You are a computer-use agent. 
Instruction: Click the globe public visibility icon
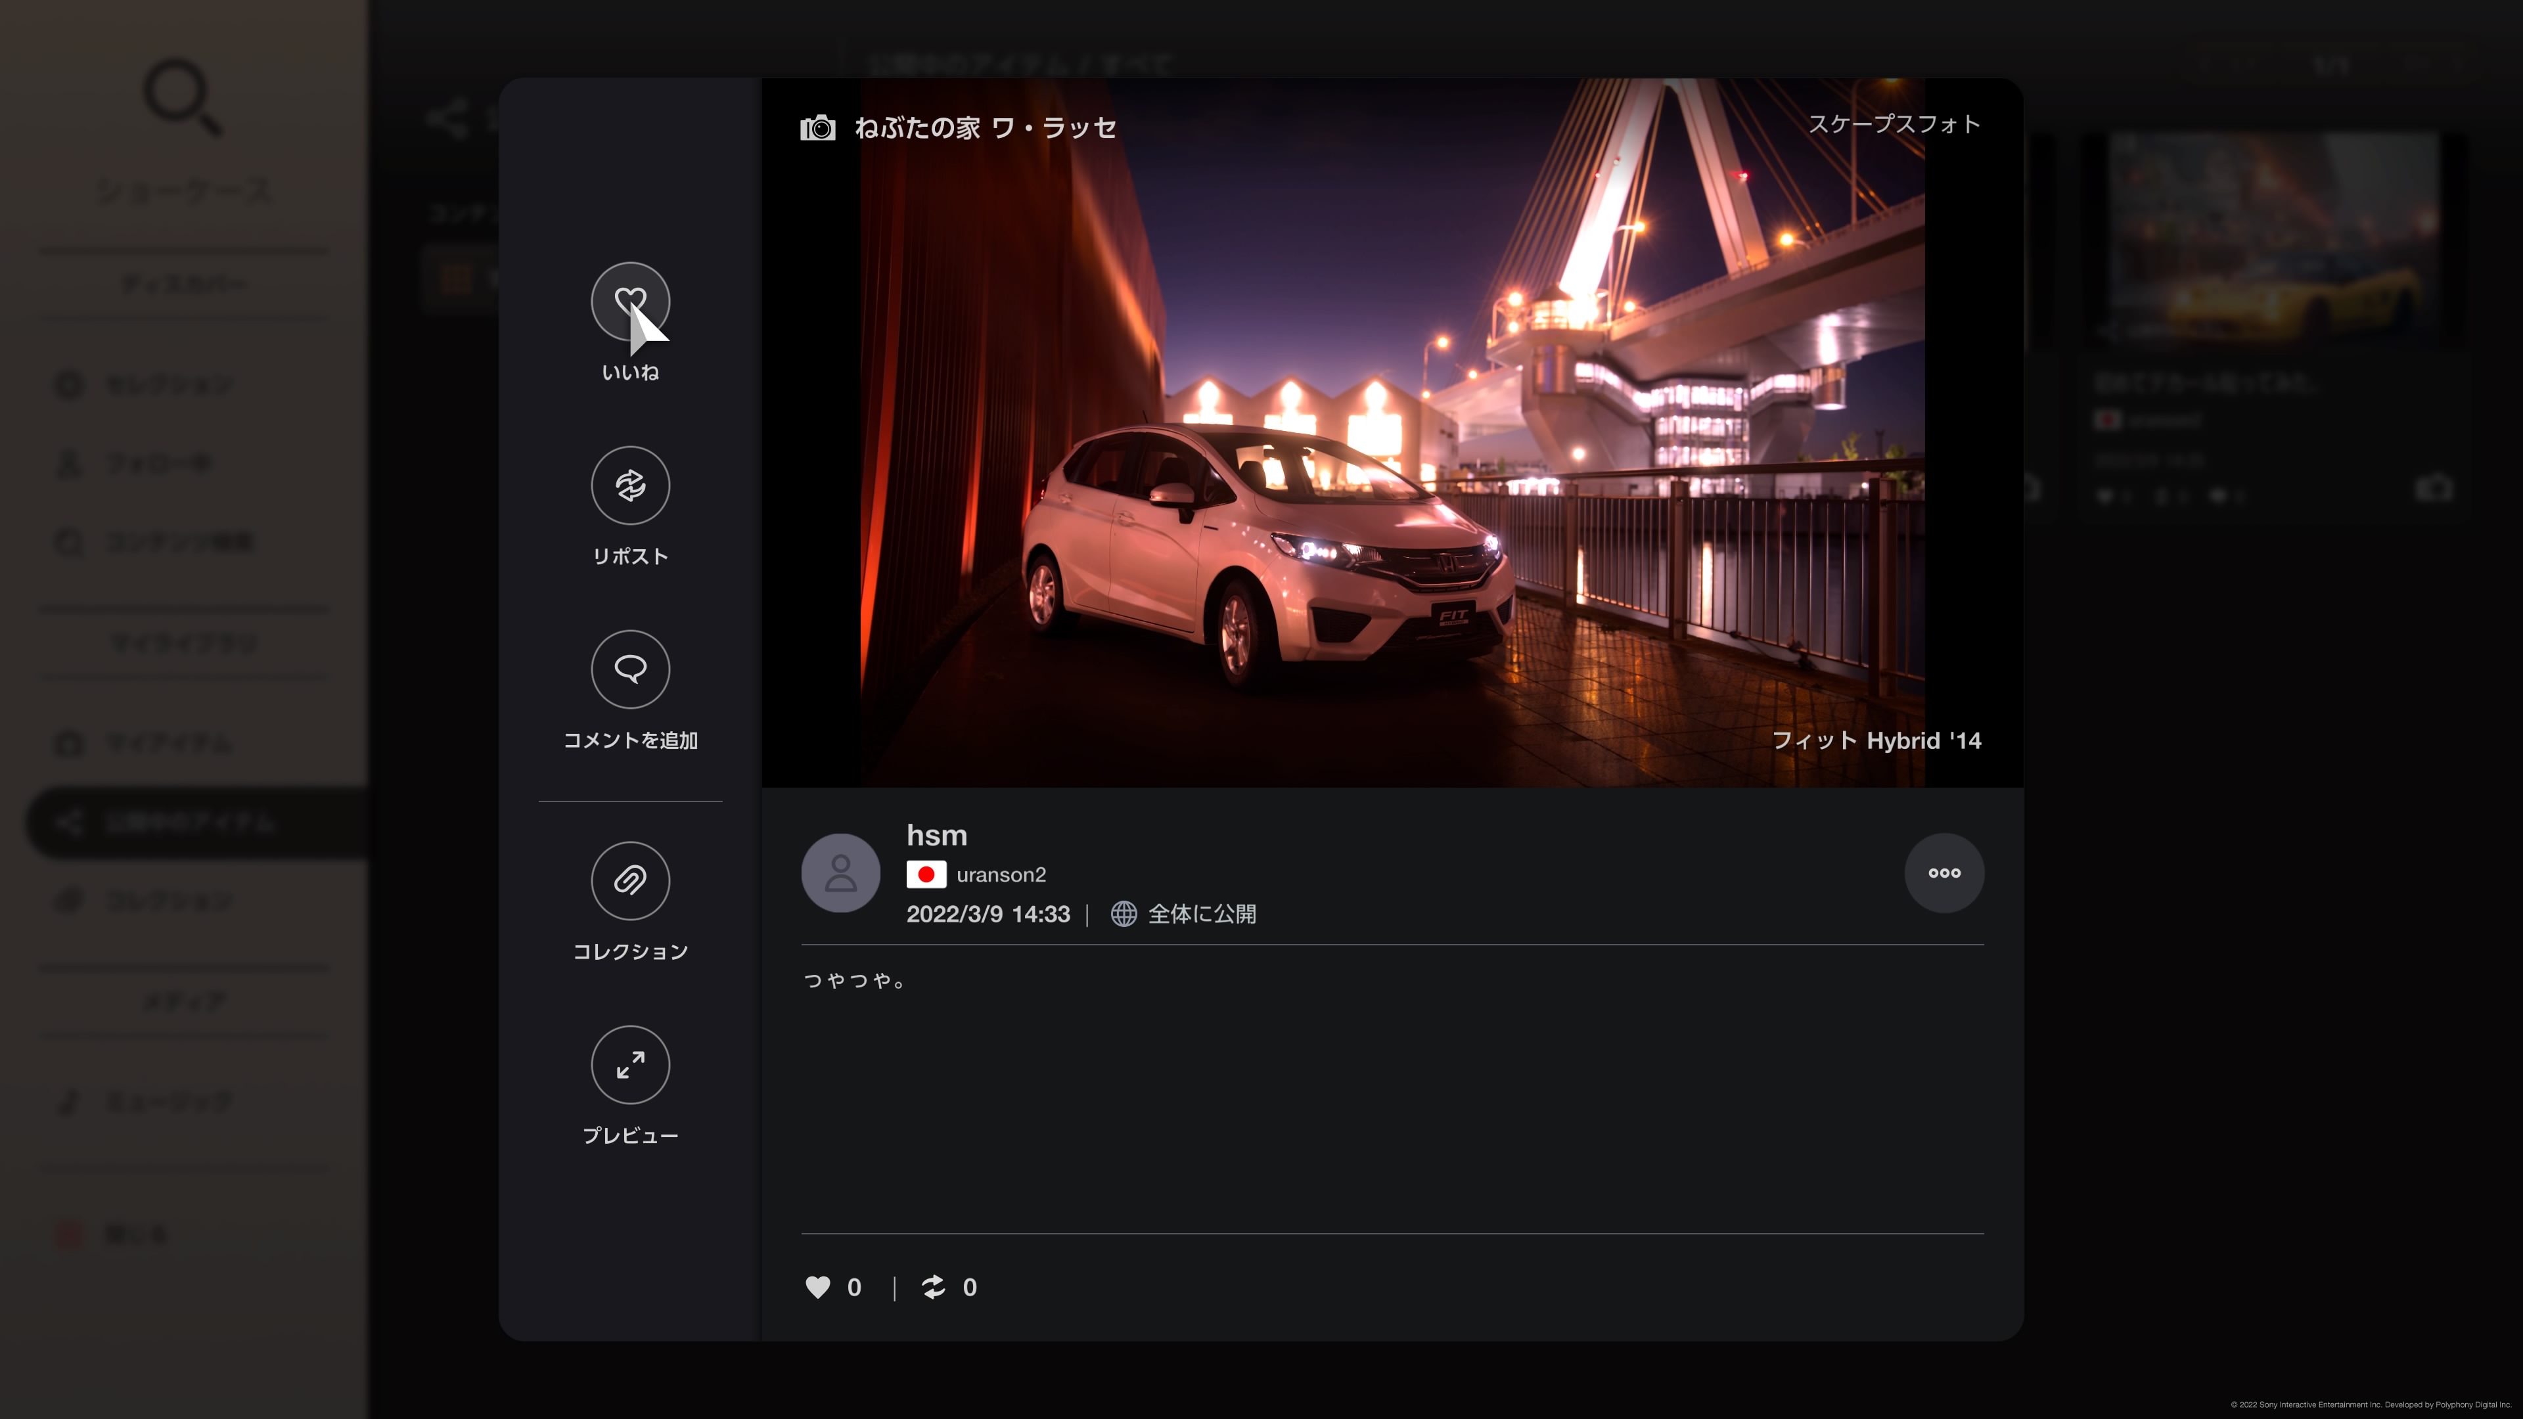click(x=1124, y=914)
